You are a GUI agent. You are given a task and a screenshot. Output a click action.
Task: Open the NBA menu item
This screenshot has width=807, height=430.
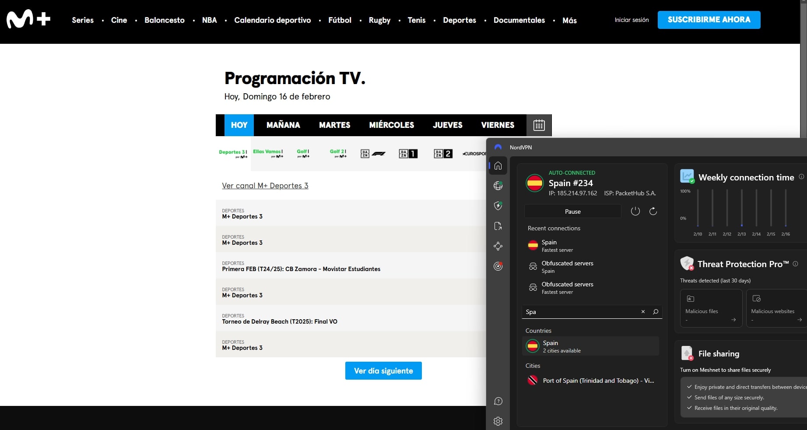pyautogui.click(x=210, y=20)
